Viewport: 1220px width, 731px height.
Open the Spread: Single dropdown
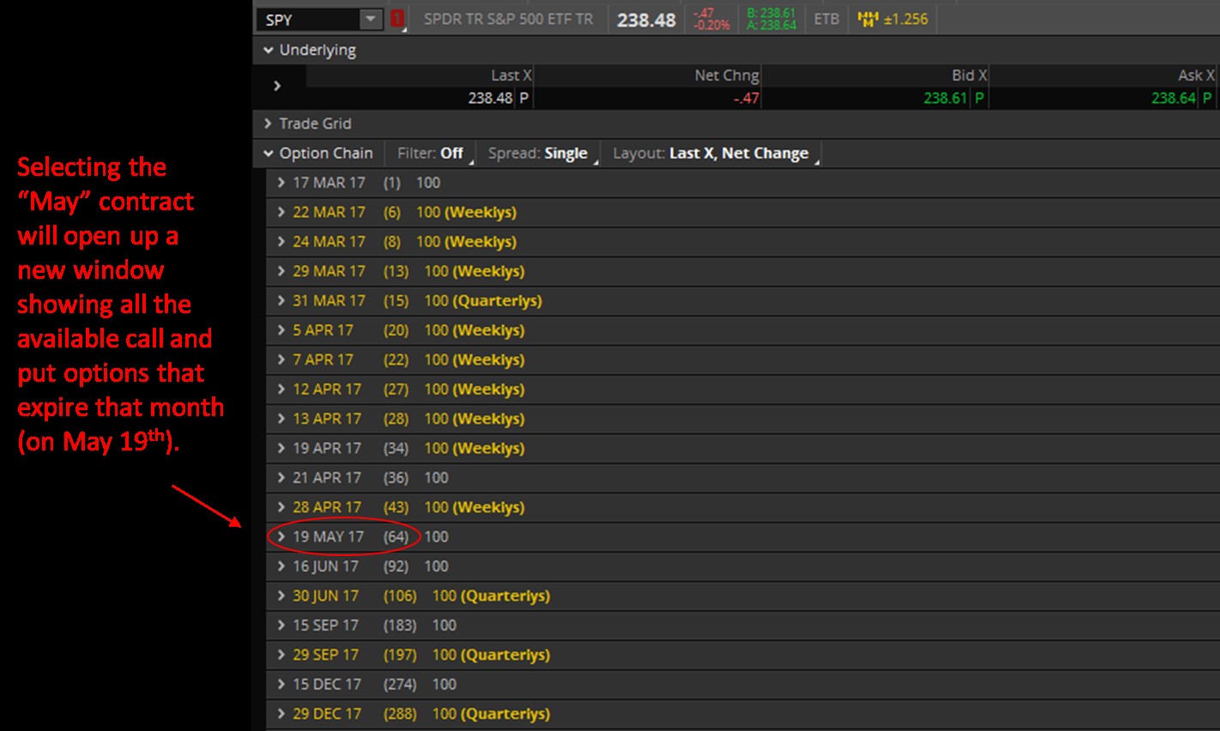click(x=538, y=154)
